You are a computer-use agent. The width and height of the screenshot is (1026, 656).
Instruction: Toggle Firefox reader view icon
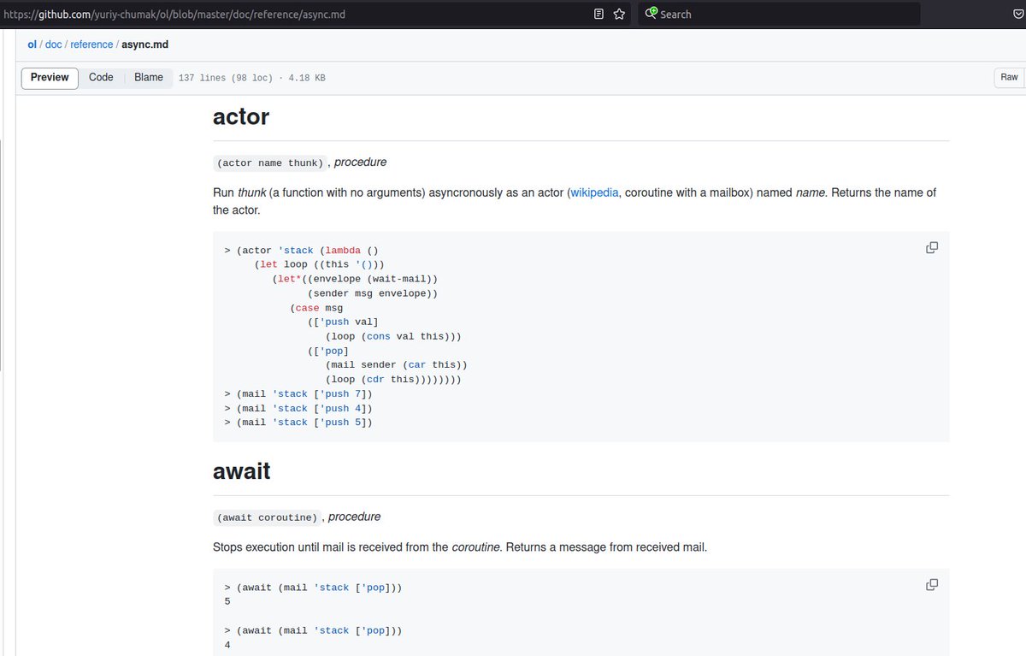click(x=598, y=14)
